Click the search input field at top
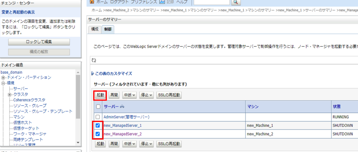 [212, 2]
